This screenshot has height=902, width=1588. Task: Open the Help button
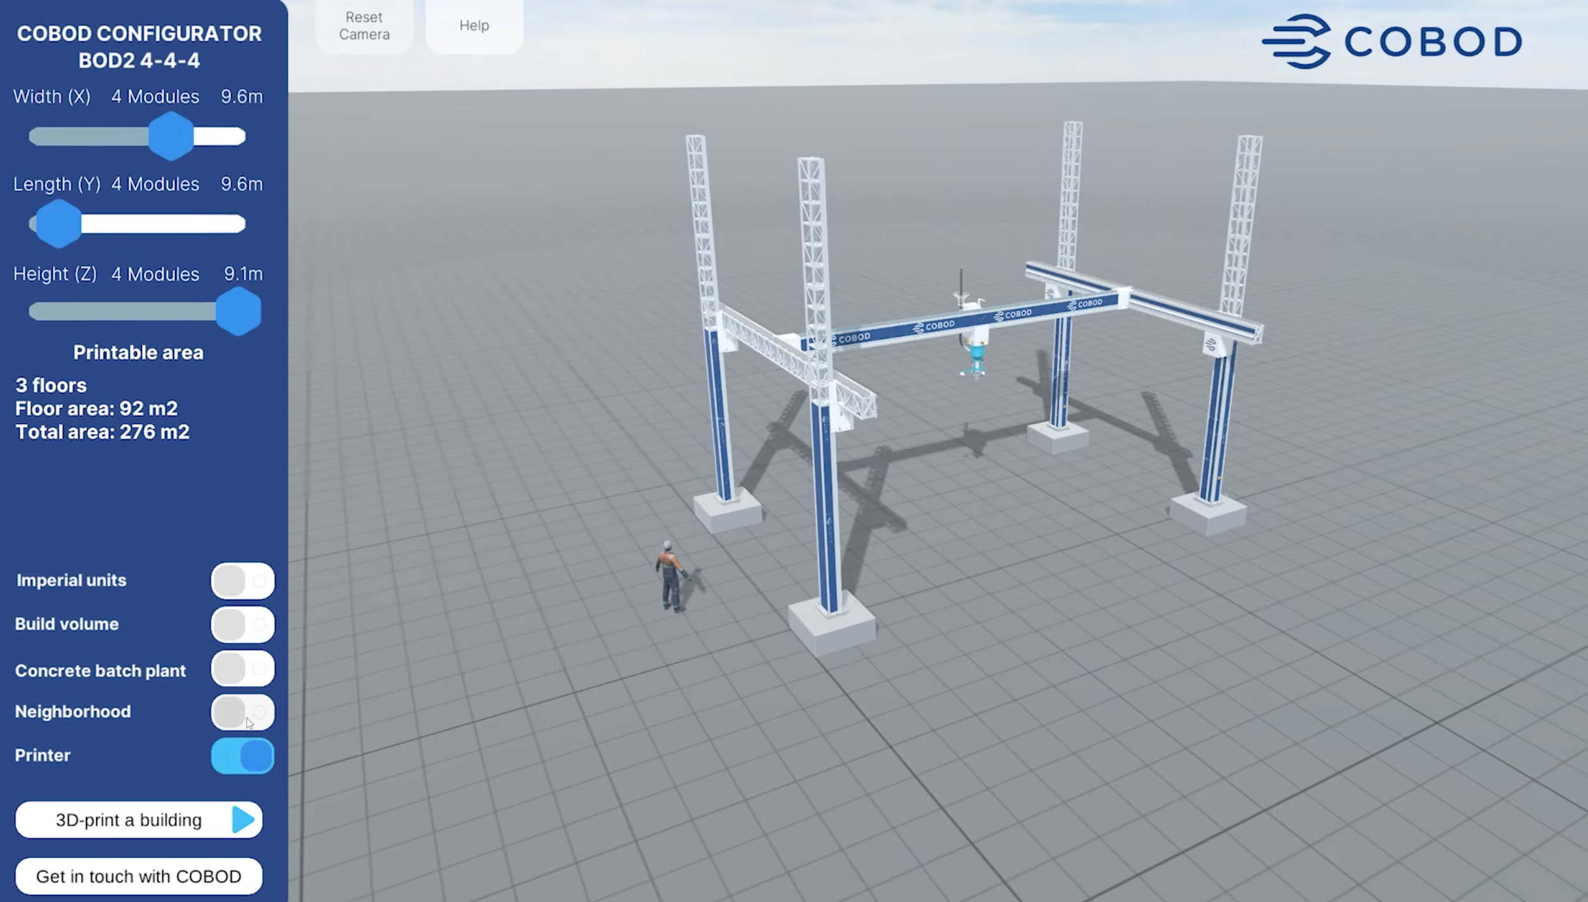tap(474, 25)
